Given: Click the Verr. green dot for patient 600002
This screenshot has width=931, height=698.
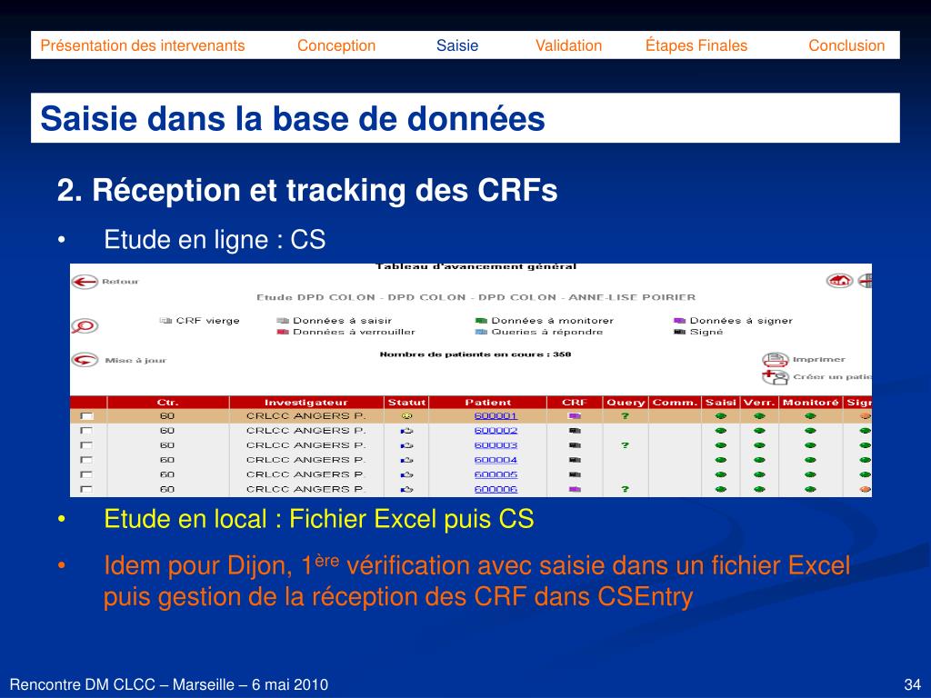Looking at the screenshot, I should [x=759, y=431].
